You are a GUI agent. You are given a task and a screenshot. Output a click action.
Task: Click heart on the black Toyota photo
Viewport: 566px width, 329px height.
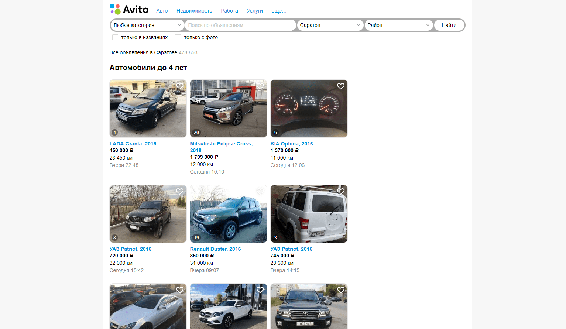click(x=341, y=290)
